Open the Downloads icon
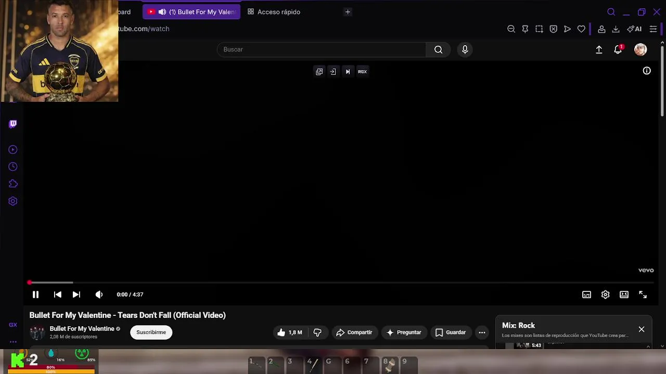Viewport: 666px width, 374px height. click(616, 29)
